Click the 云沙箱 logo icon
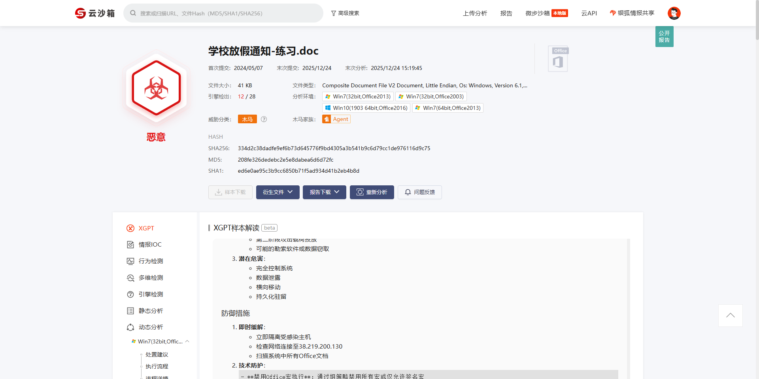Screen dimensions: 759x379 [x=81, y=13]
